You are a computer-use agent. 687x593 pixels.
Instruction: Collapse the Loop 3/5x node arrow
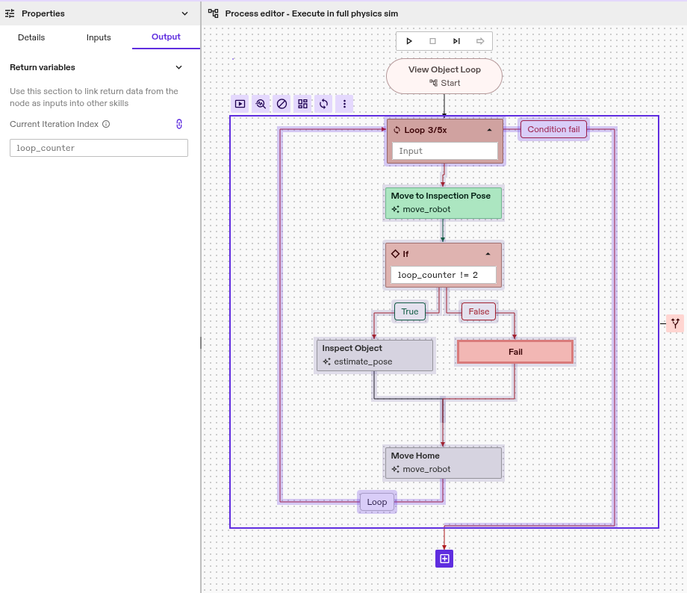(x=489, y=130)
